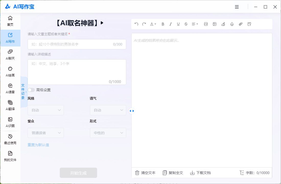
Task: Click the panel width splitter handle
Action: click(x=132, y=111)
